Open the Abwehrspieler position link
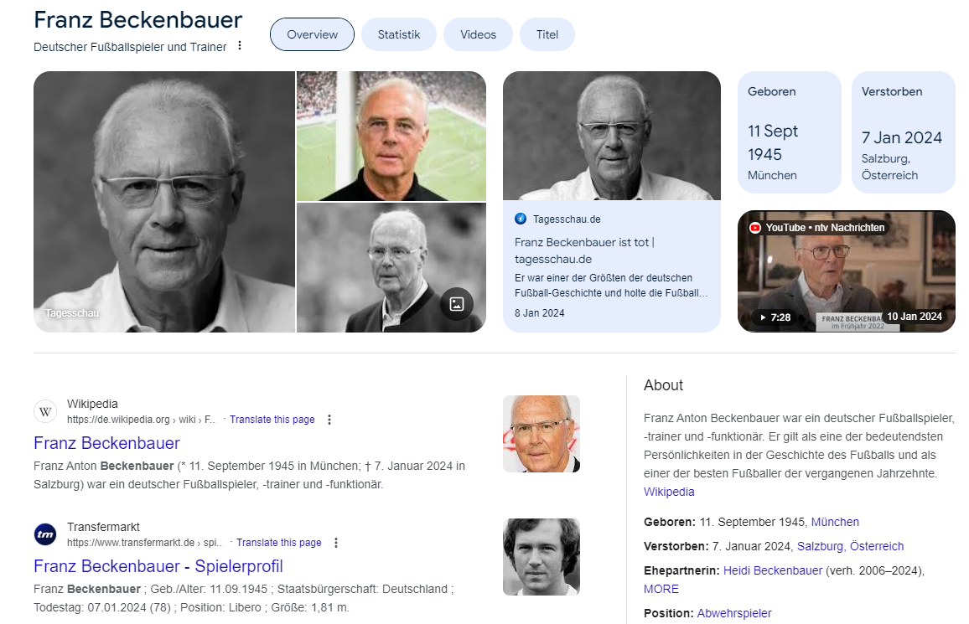The height and width of the screenshot is (624, 969). [x=734, y=613]
